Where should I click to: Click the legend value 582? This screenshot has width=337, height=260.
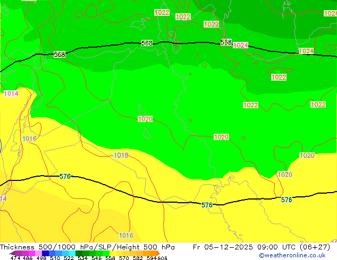[138, 258]
